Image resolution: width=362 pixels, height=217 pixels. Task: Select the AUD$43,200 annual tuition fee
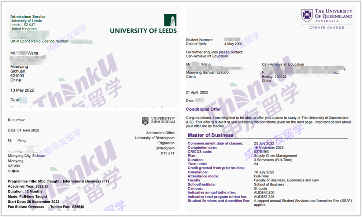pos(264,192)
